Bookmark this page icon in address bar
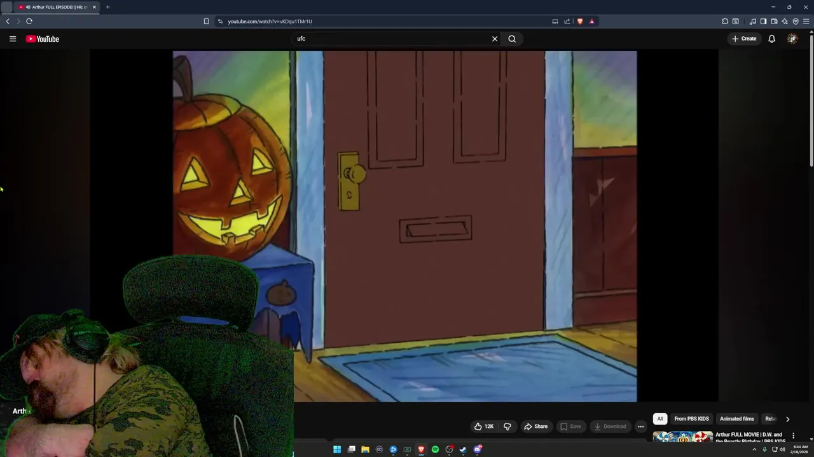The image size is (814, 457). pyautogui.click(x=206, y=21)
